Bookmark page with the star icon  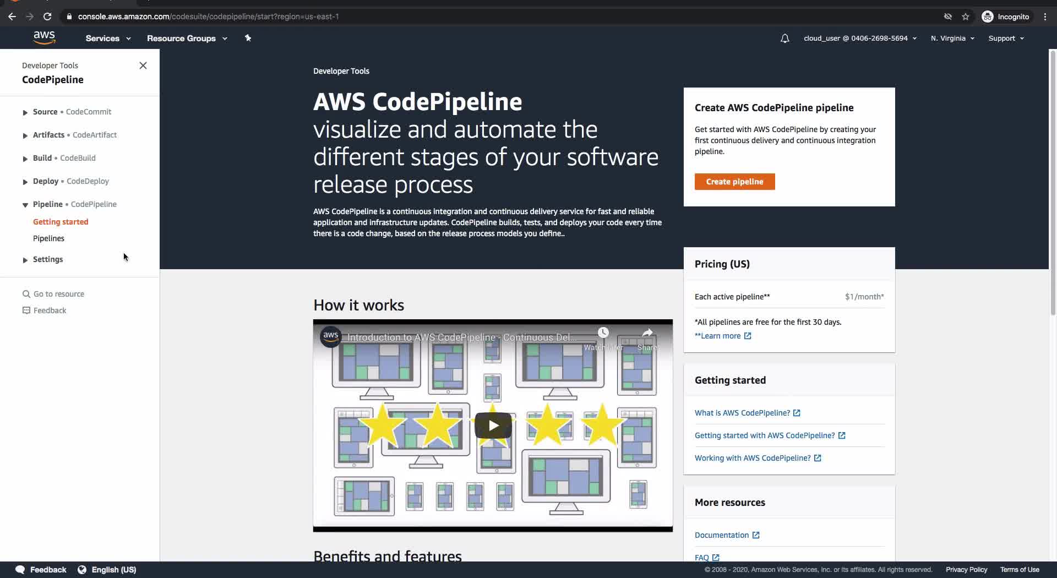966,17
